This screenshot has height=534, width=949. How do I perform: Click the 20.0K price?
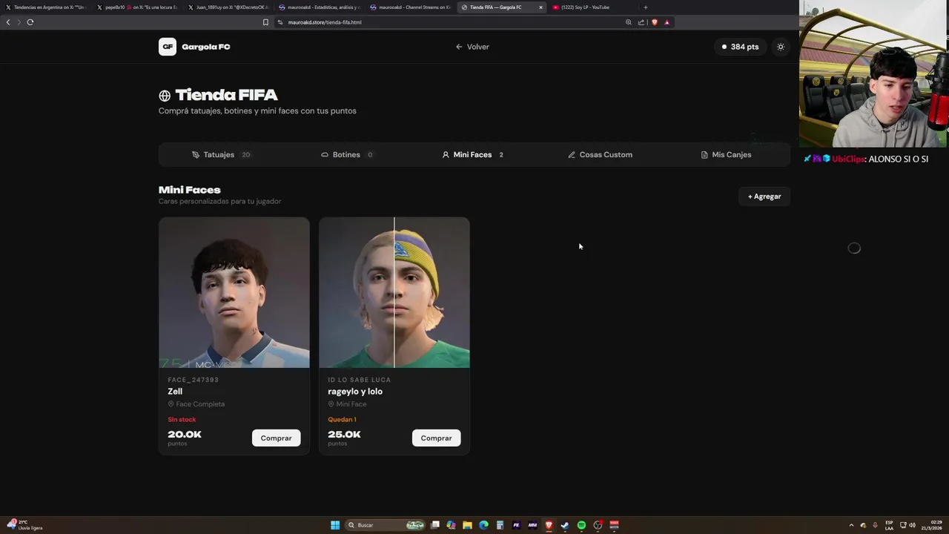[185, 435]
